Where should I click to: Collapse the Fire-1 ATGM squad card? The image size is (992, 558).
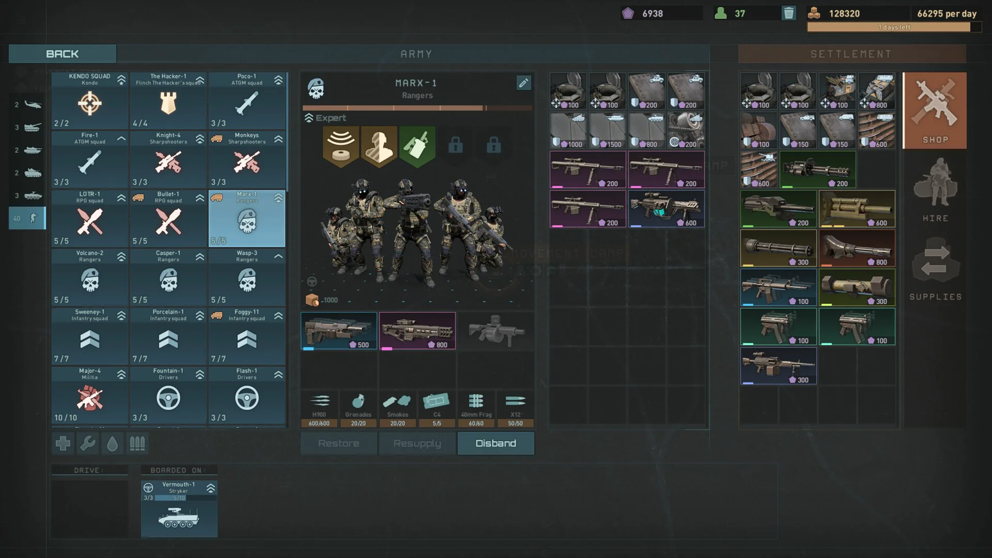[x=121, y=138]
